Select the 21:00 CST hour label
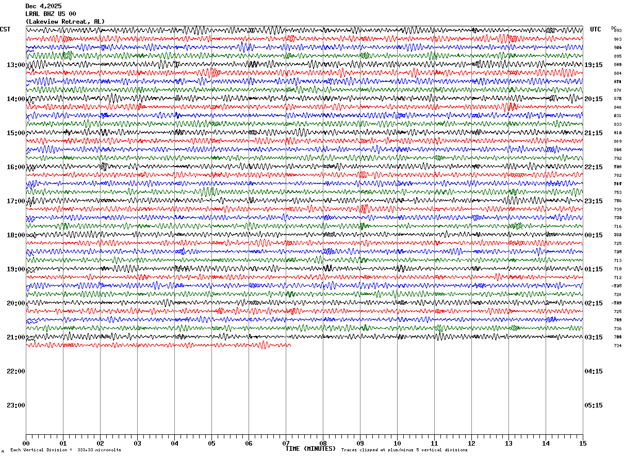Screen dimensions: 624x457 coord(15,337)
